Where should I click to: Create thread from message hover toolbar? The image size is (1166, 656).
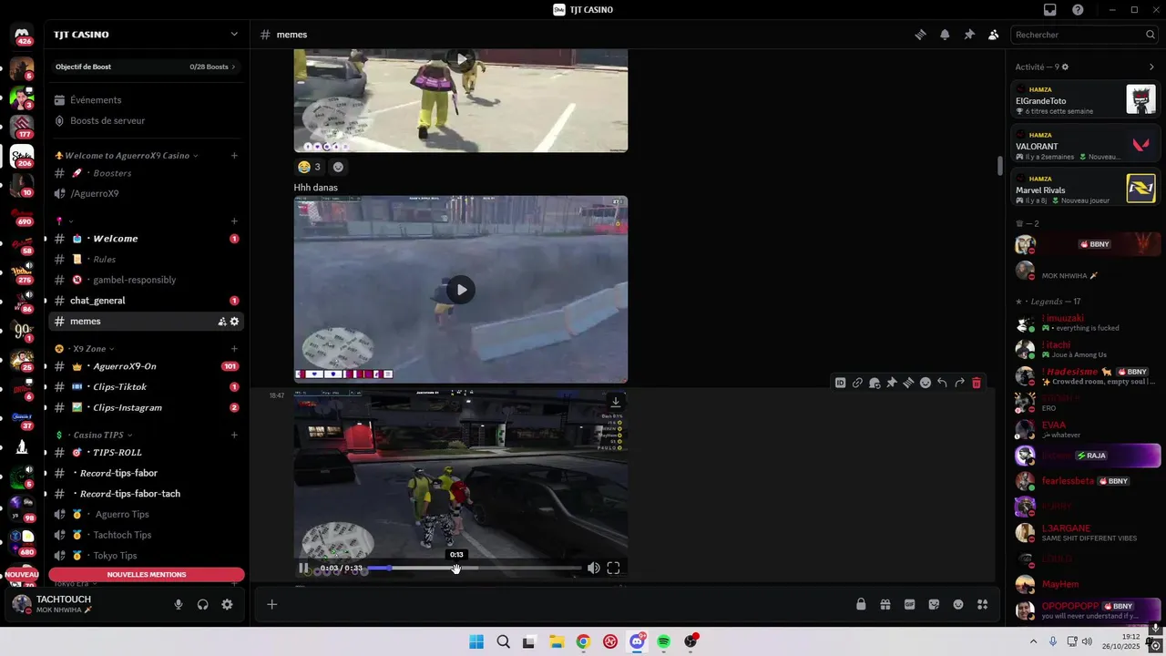[x=908, y=383]
